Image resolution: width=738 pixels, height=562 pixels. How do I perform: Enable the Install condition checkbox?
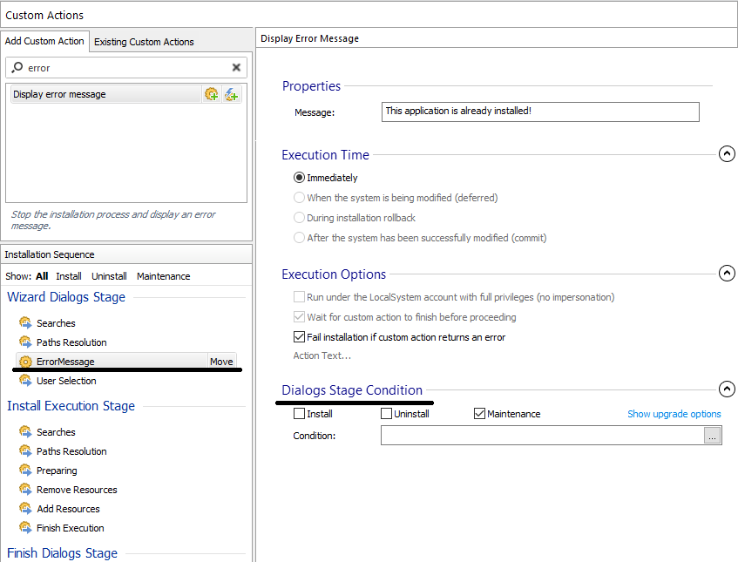tap(300, 414)
